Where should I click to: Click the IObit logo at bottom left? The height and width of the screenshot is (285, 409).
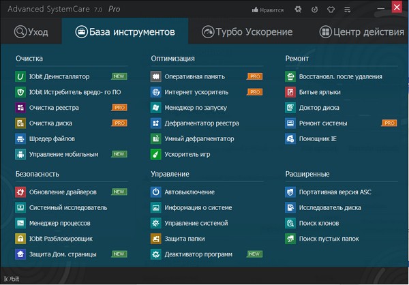(11, 280)
